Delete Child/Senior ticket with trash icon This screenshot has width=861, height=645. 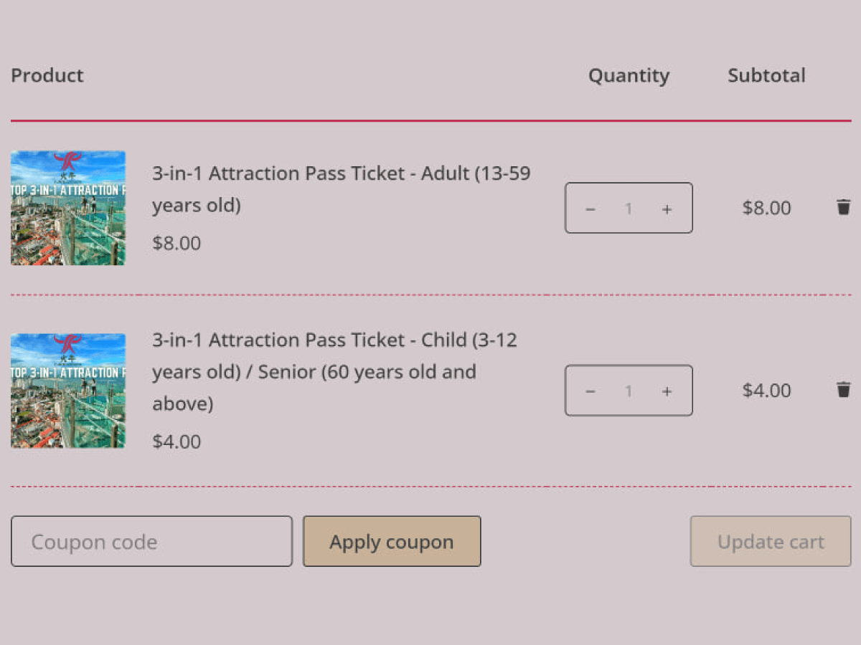[844, 389]
